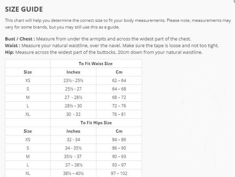235x177 pixels.
Task: Click the 62 – 64 cm waist cell
Action: [119, 80]
